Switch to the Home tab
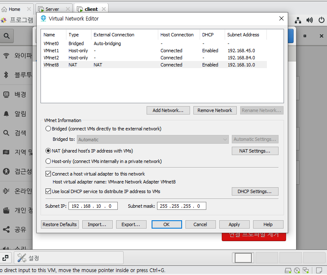Screen dimensions: 327x275 14,9
